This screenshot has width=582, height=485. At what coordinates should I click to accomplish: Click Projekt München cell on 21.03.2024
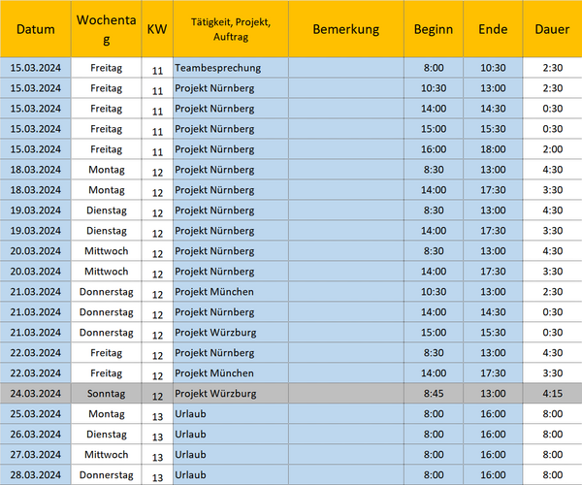click(x=231, y=292)
